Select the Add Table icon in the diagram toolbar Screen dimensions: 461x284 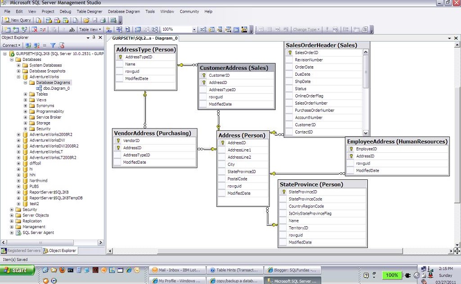(16, 30)
